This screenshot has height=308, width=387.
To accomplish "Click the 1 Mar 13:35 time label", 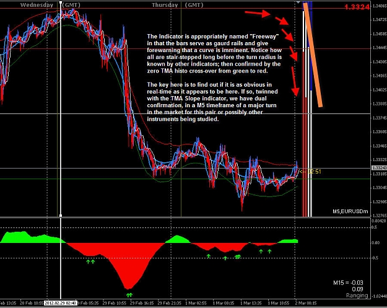I will 252,303.
